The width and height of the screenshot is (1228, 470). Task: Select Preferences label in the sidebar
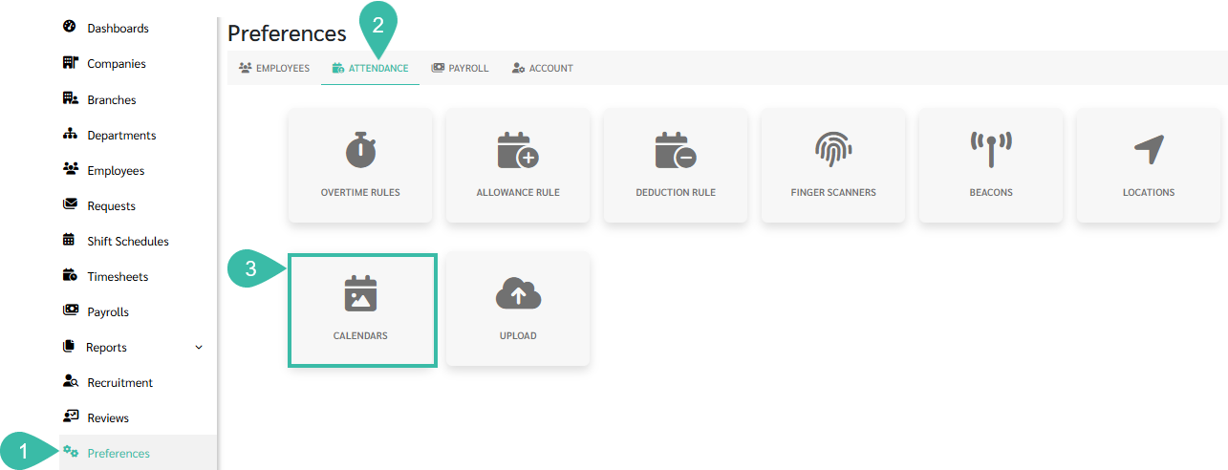pyautogui.click(x=118, y=453)
